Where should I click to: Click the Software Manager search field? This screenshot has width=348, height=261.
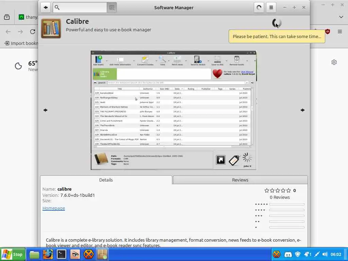click(x=80, y=7)
